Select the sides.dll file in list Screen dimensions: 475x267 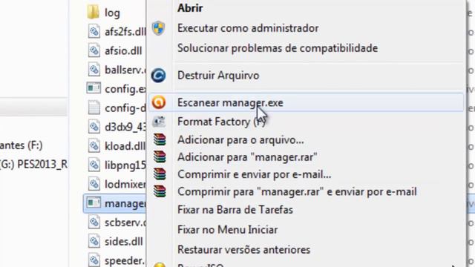(115, 242)
